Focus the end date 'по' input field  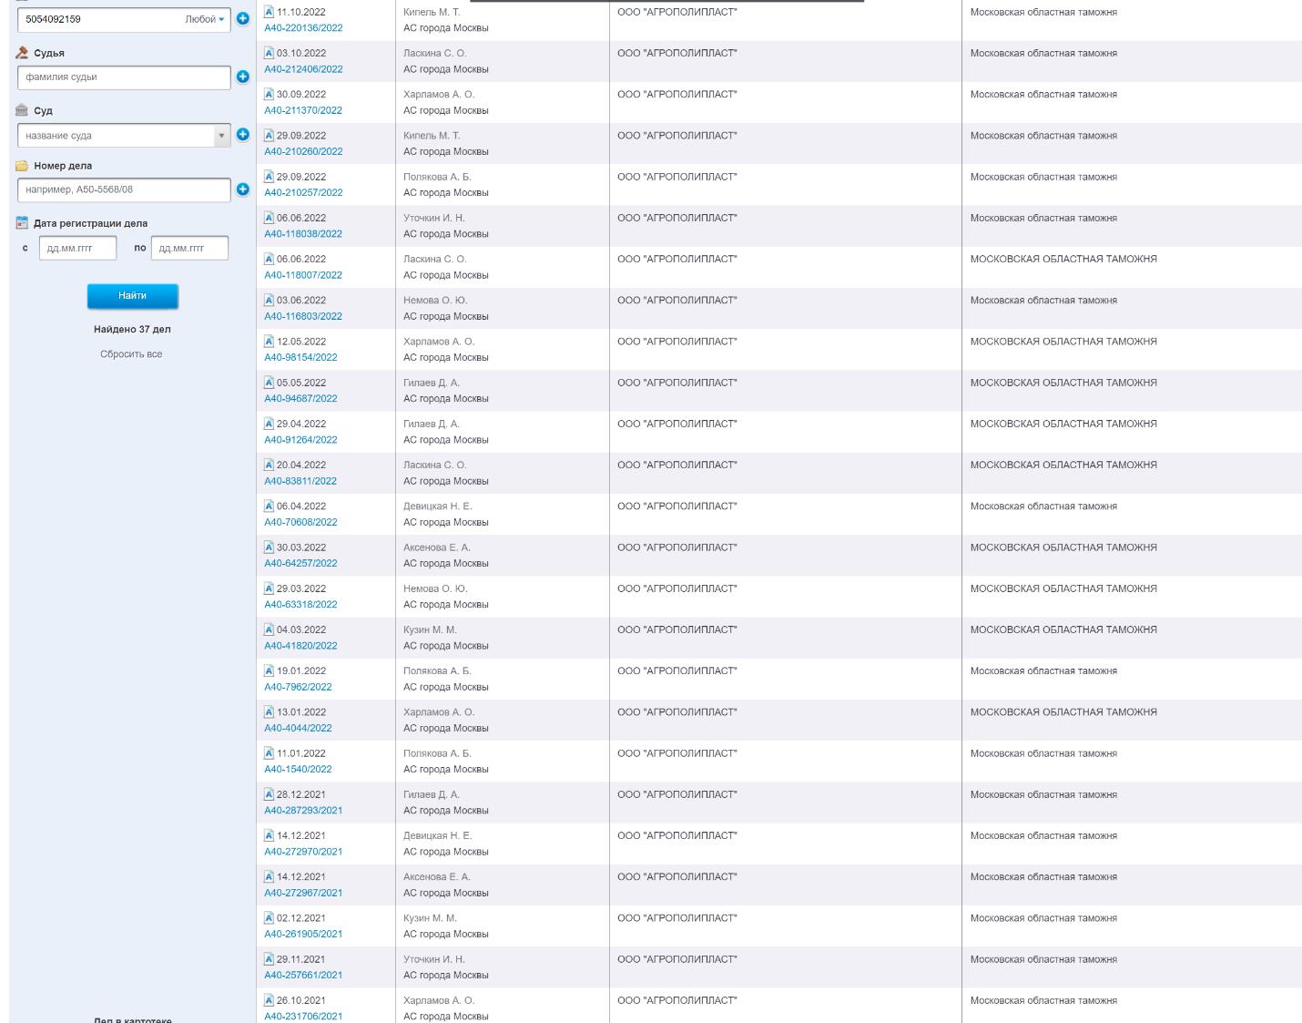click(x=189, y=248)
